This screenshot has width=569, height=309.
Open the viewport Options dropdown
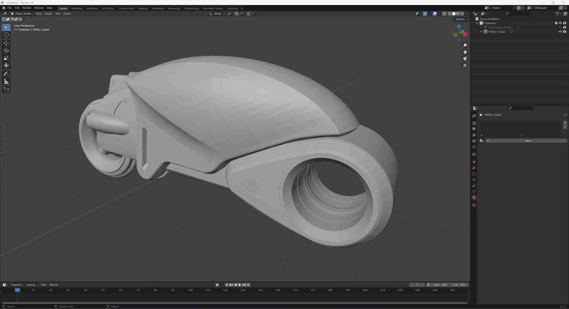tap(461, 19)
